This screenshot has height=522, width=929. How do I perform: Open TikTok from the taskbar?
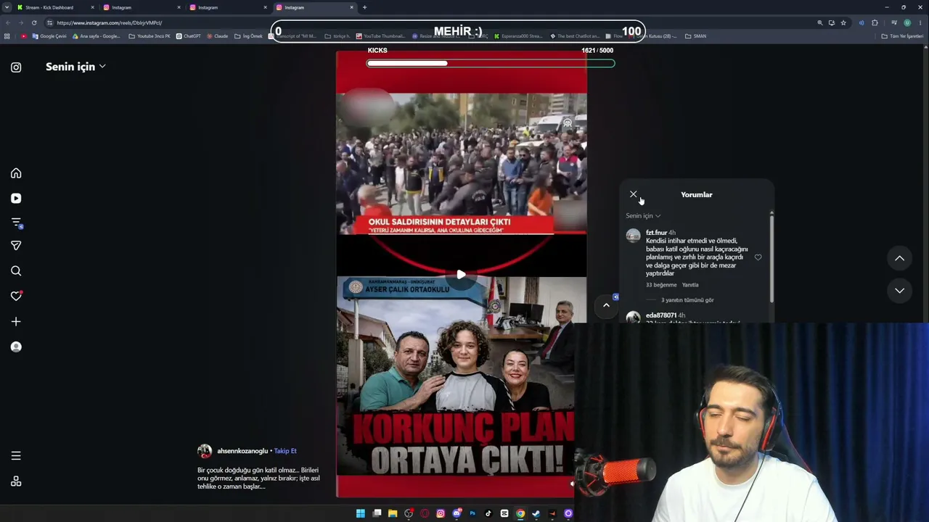click(x=488, y=513)
